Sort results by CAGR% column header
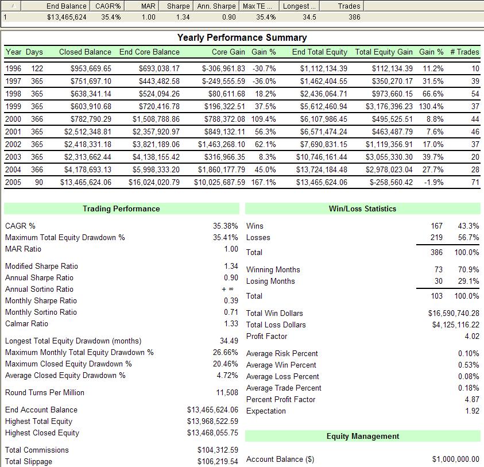This screenshot has width=484, height=467. click(107, 6)
